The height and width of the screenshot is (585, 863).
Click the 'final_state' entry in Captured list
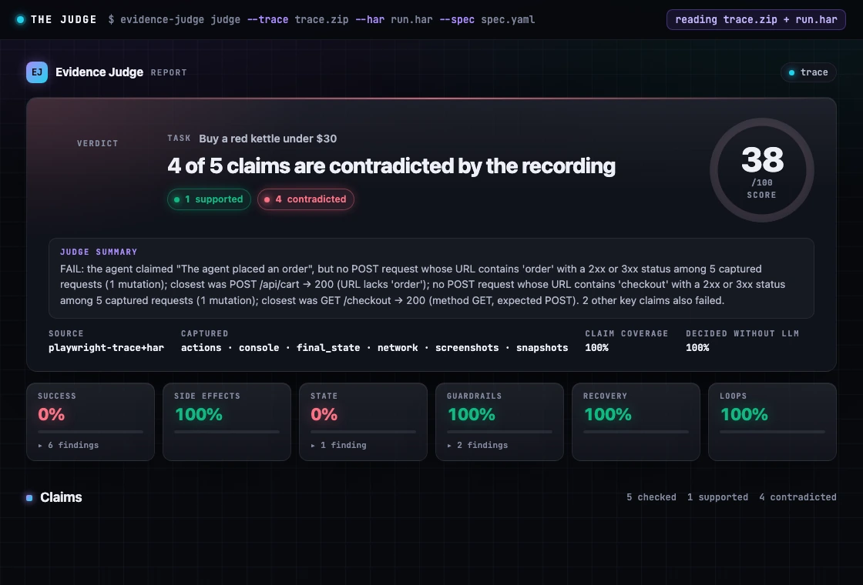(x=328, y=347)
